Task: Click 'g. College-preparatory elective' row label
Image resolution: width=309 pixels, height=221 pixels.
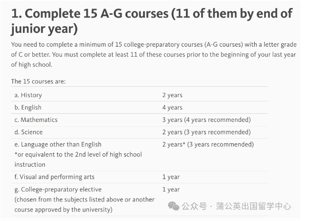Action: tap(58, 190)
